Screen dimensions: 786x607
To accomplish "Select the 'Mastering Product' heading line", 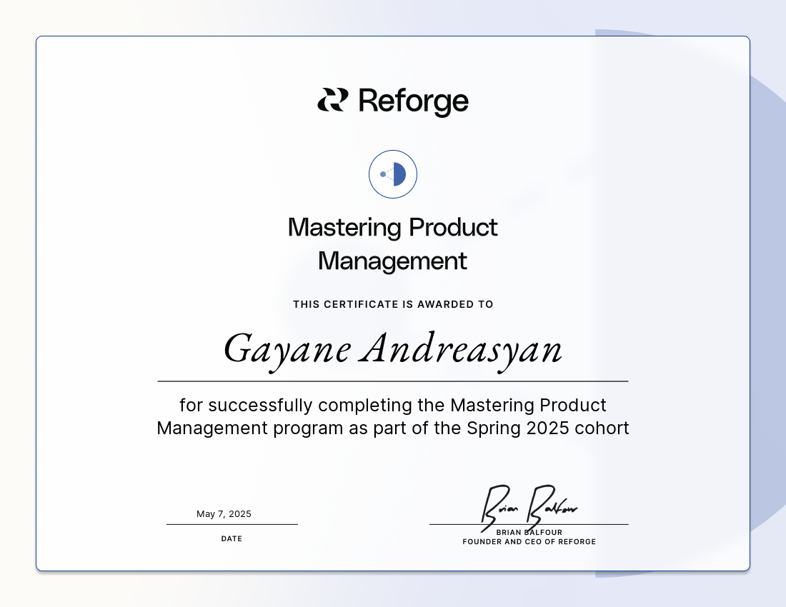I will 392,228.
